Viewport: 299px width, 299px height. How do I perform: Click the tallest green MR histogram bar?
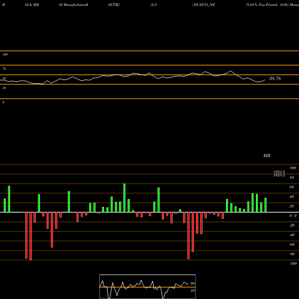pos(124,198)
